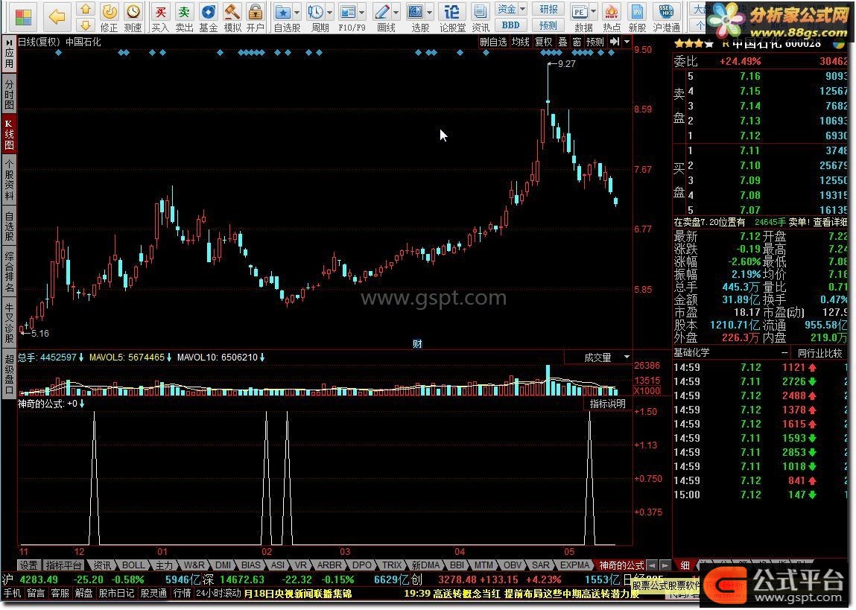Screen dimensions: 856x610
Task: Click the four-color home grid icon
Action: pos(24,16)
